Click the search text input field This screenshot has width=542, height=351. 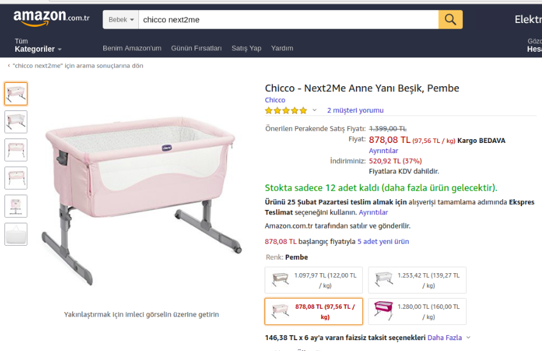[x=288, y=20]
